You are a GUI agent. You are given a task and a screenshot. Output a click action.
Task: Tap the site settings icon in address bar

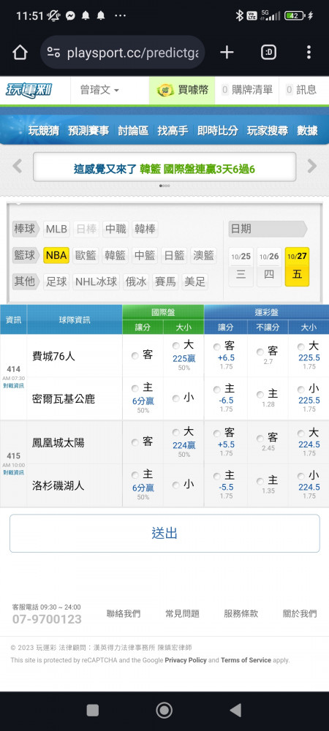[53, 53]
